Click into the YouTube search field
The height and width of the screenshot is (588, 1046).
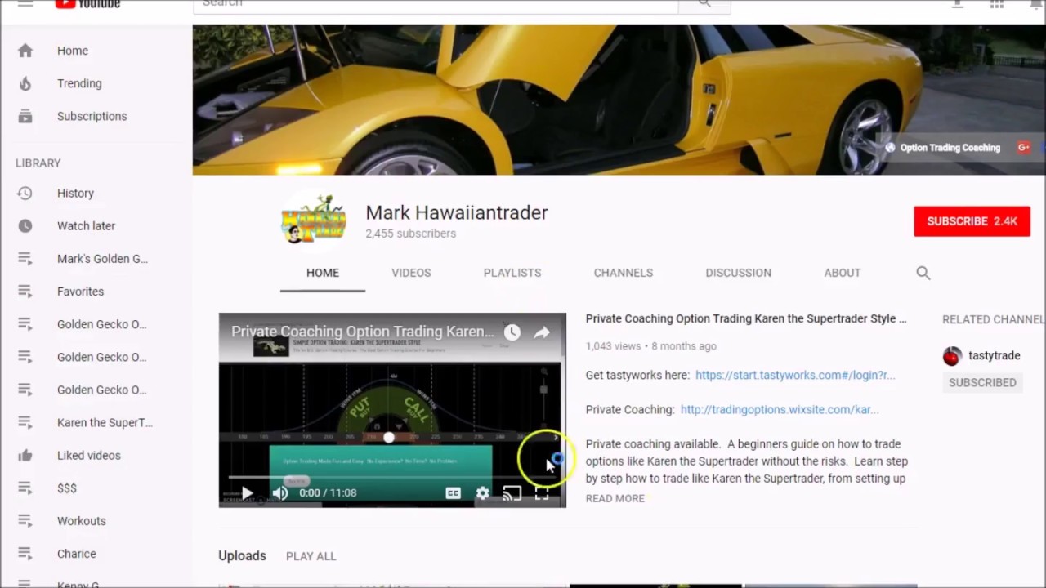pyautogui.click(x=436, y=4)
